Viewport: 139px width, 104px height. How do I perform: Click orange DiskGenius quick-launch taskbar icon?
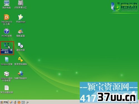point(19,102)
